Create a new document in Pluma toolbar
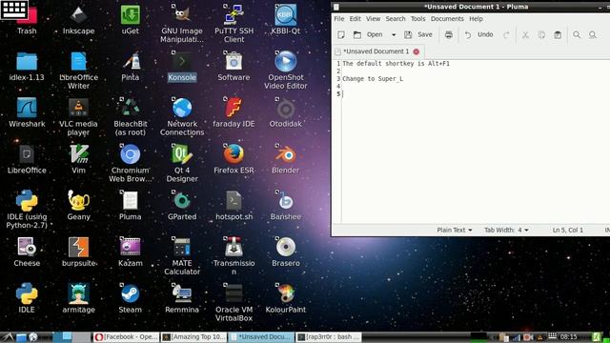Screen dimensions: 610x343 341,34
